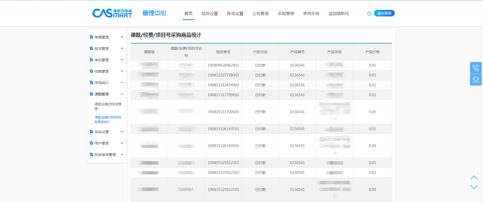The image size is (483, 202).
Task: Expand the 审批管理 dropdown arrow
Action: 122,60
